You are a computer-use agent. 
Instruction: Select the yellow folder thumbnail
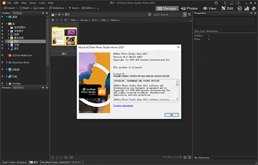coord(64,37)
